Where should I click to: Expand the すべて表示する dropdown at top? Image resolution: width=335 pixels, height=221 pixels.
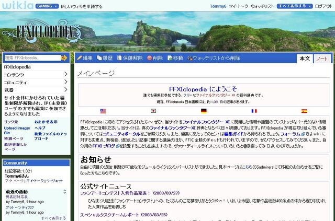tap(295, 6)
